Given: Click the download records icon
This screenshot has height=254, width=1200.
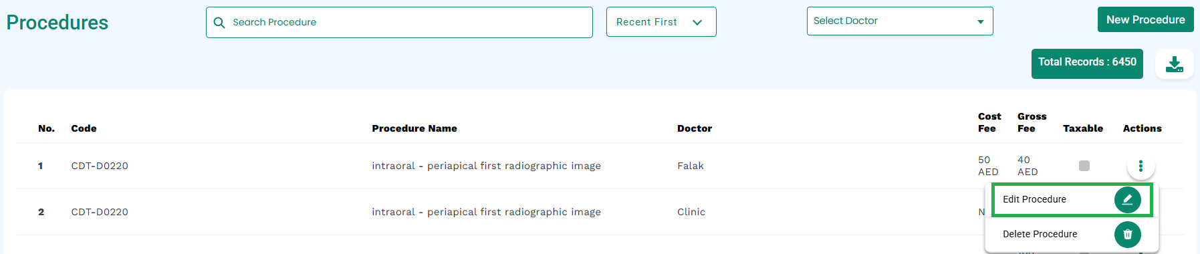Looking at the screenshot, I should coord(1174,64).
